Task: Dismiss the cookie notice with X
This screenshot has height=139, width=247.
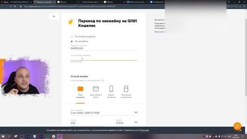Action: (240, 131)
